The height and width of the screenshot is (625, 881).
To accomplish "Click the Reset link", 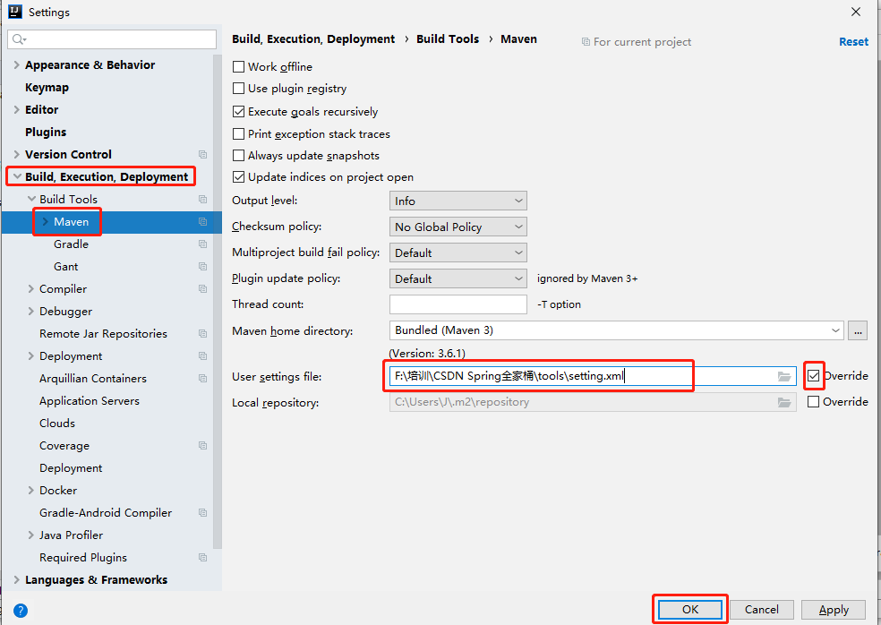I will pos(852,41).
